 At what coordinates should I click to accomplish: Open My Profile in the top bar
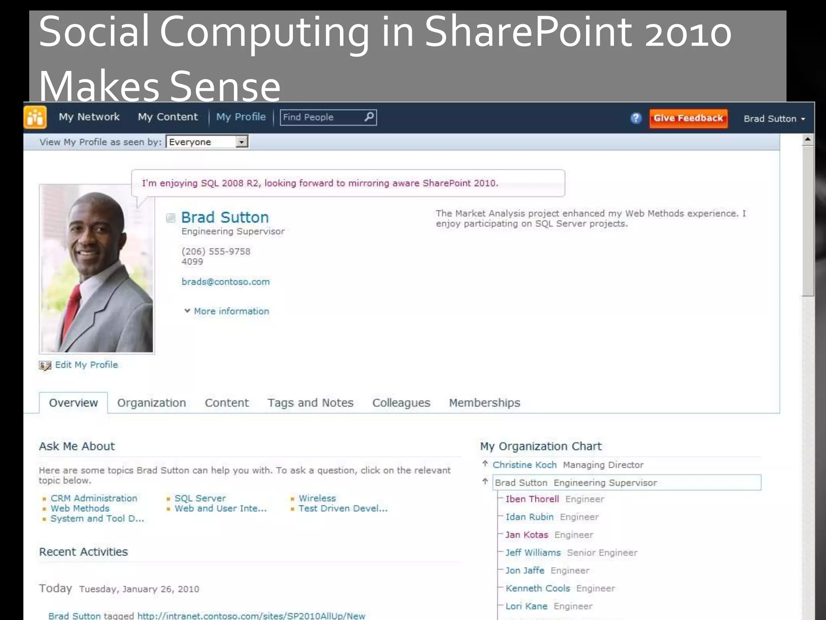pyautogui.click(x=241, y=117)
